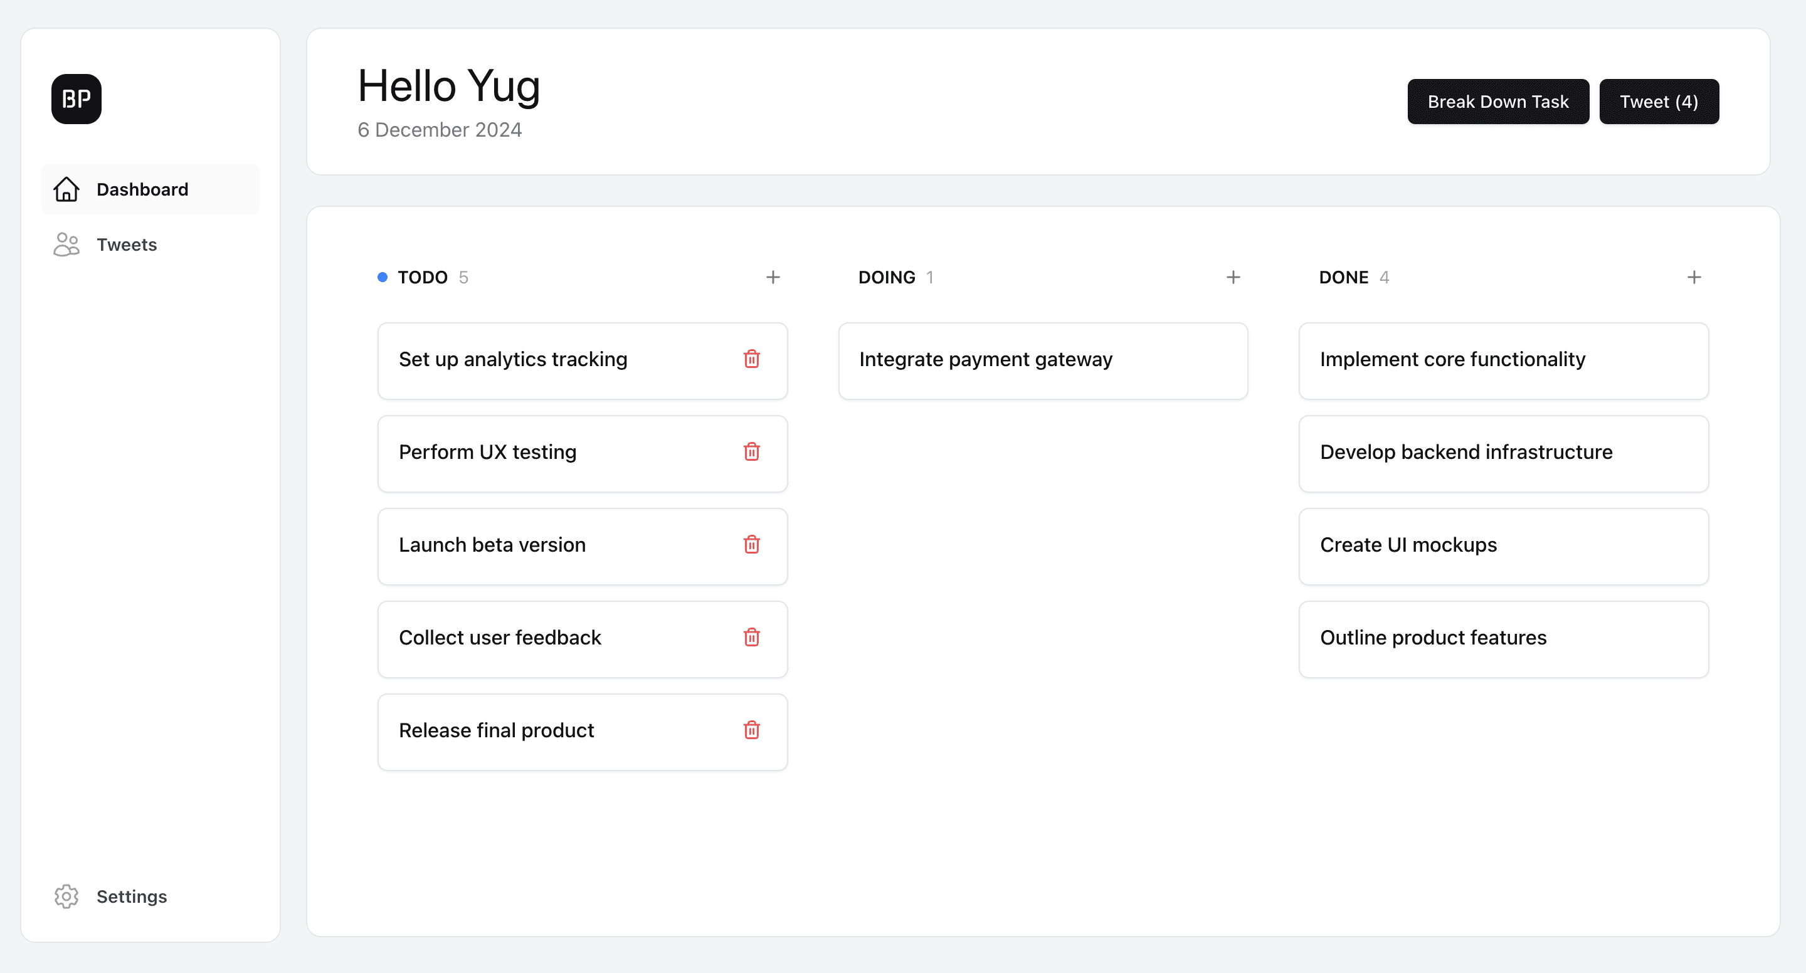Click the Dashboard home icon
Screen dimensions: 1806x973
pyautogui.click(x=66, y=189)
